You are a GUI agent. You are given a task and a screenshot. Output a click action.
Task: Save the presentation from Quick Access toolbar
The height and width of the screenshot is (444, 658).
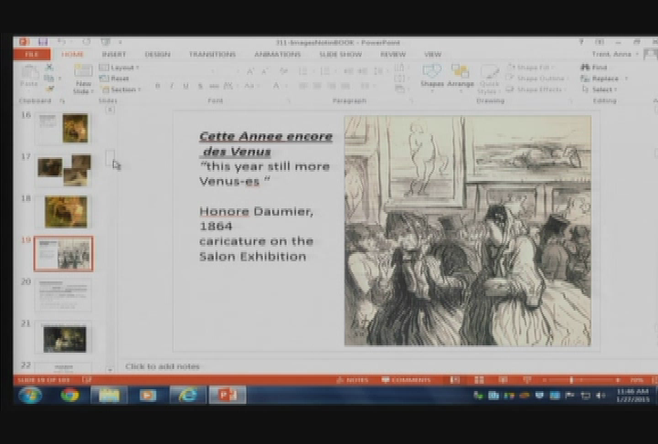[42, 41]
